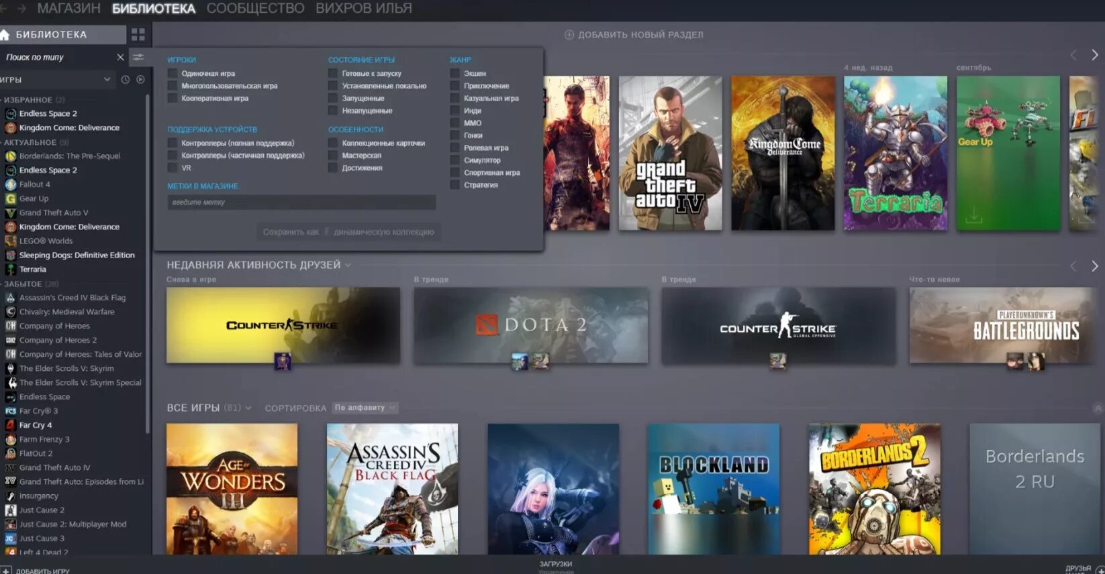1105x574 pixels.
Task: Click Just Cause 3 sidebar icon
Action: click(11, 538)
